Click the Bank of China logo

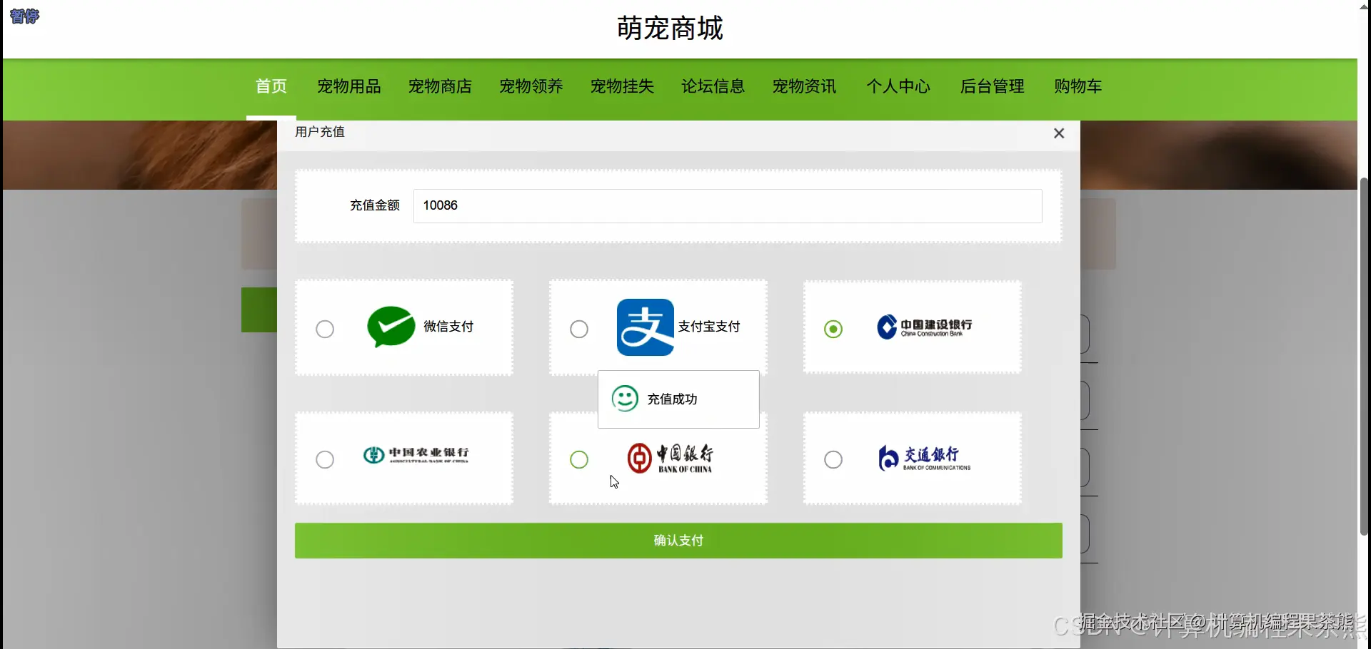point(670,458)
